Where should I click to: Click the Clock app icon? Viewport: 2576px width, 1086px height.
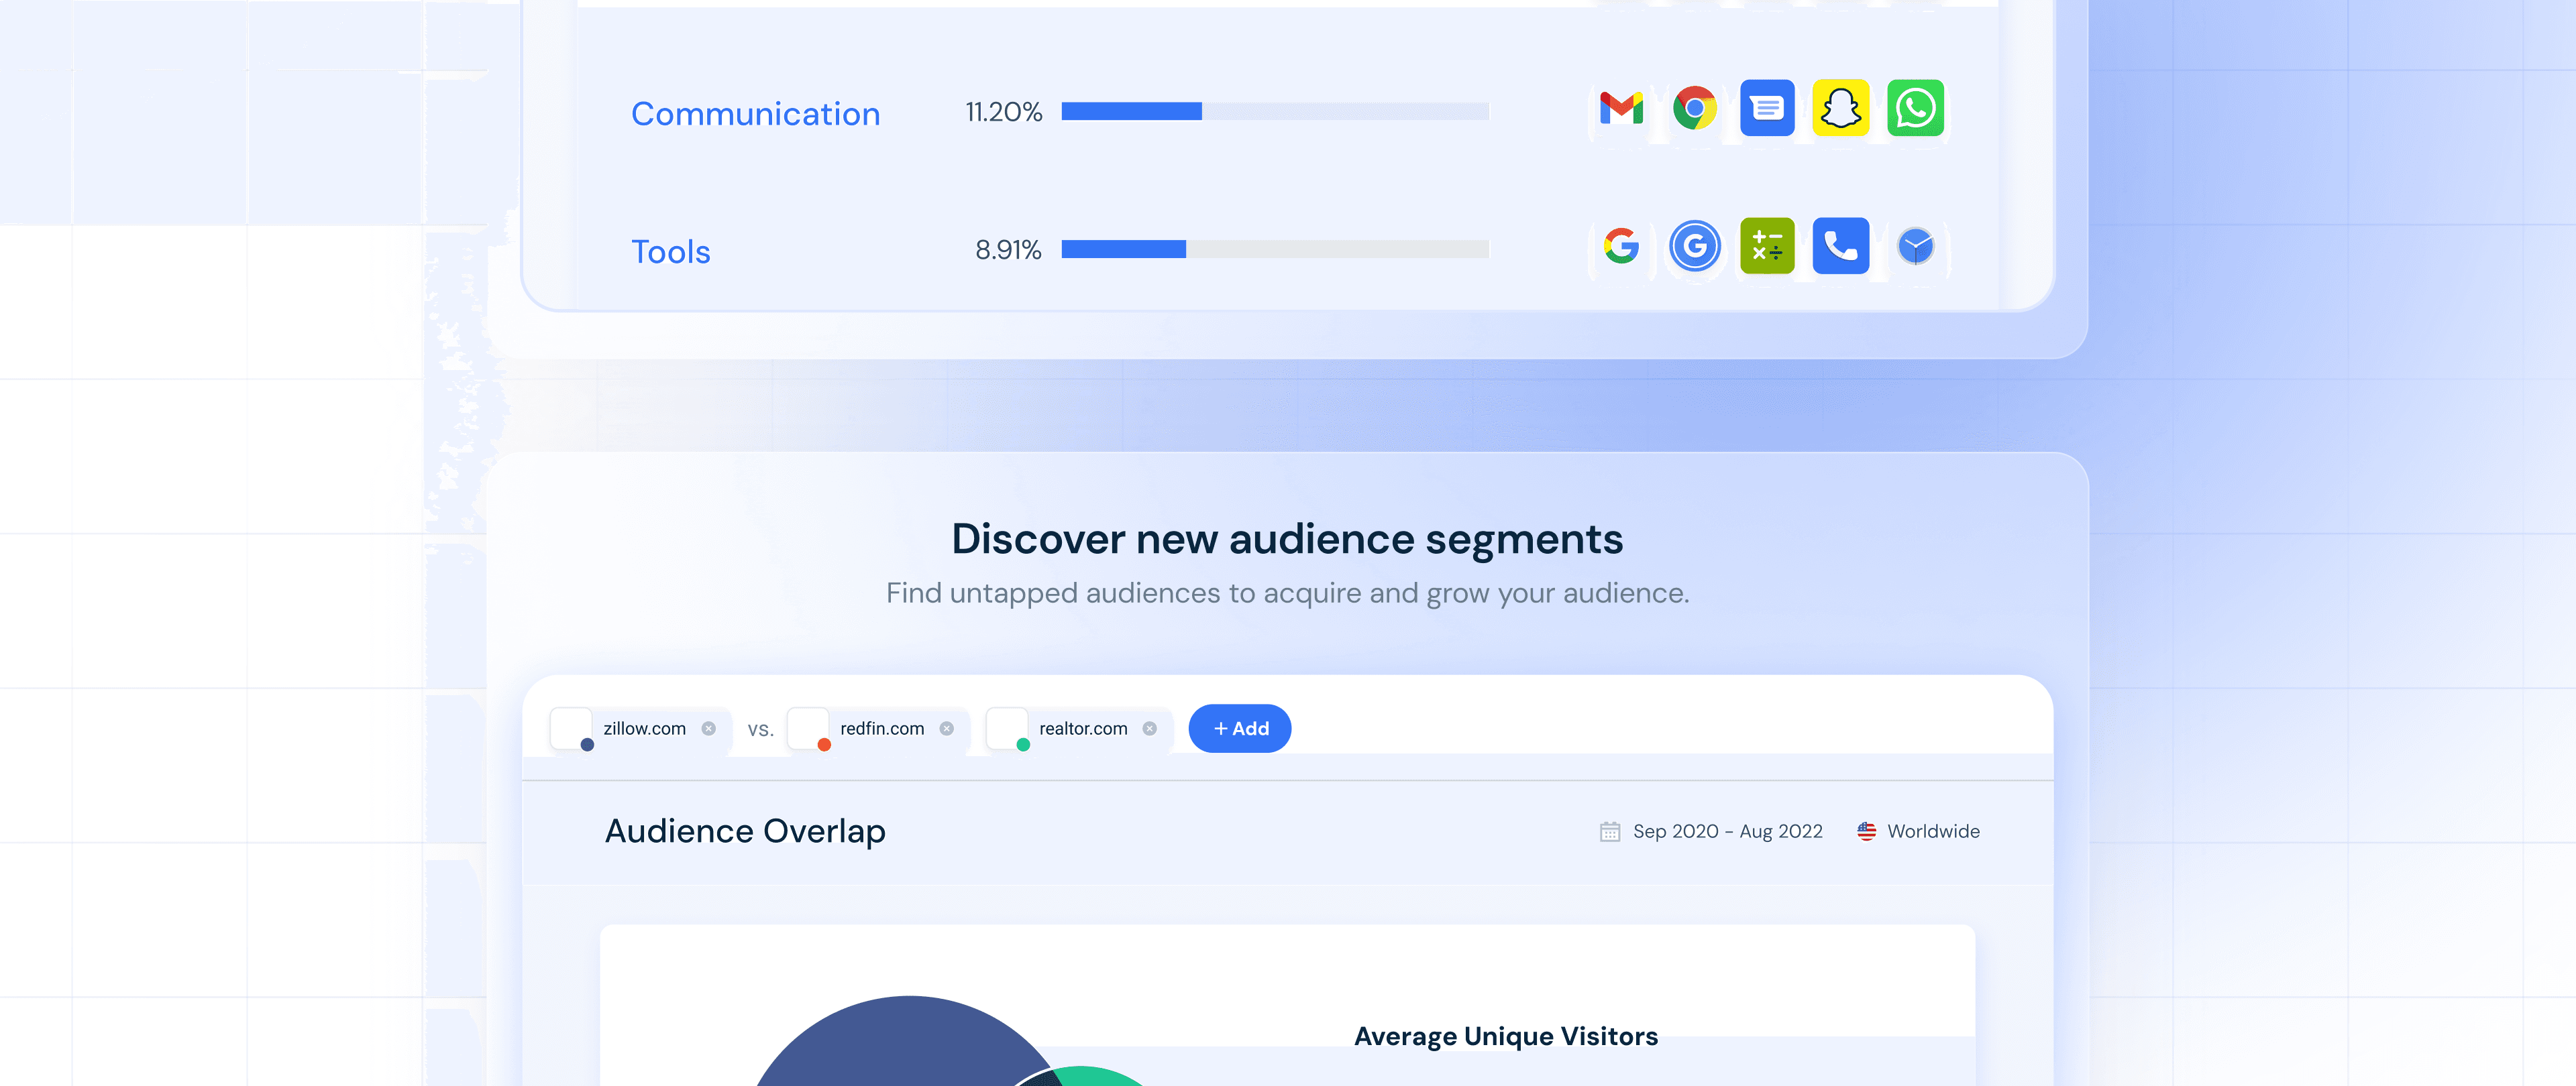pos(1915,246)
